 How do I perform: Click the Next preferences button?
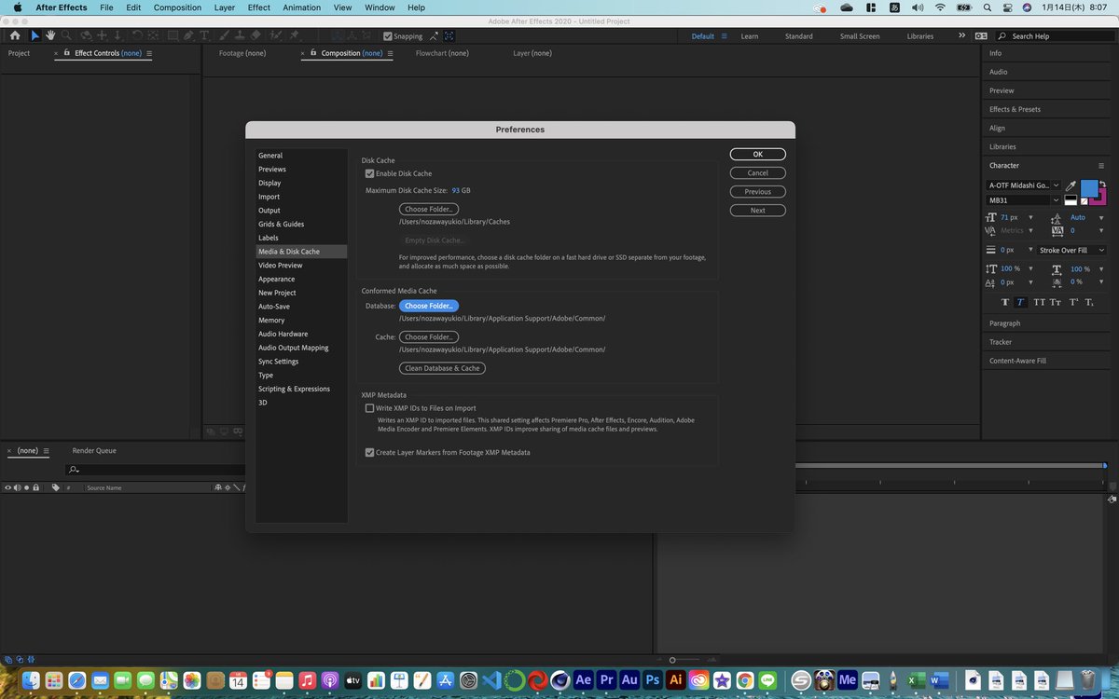757,211
